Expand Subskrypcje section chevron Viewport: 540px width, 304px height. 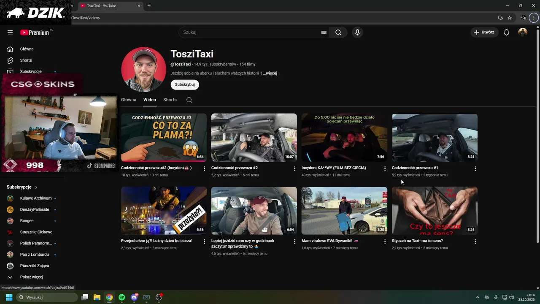click(x=36, y=187)
